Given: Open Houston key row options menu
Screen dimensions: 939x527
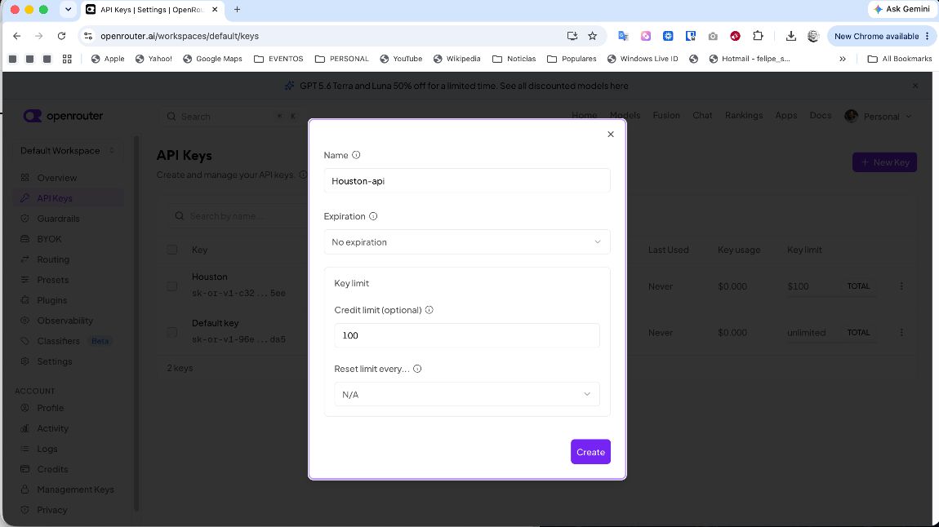Looking at the screenshot, I should pos(901,286).
